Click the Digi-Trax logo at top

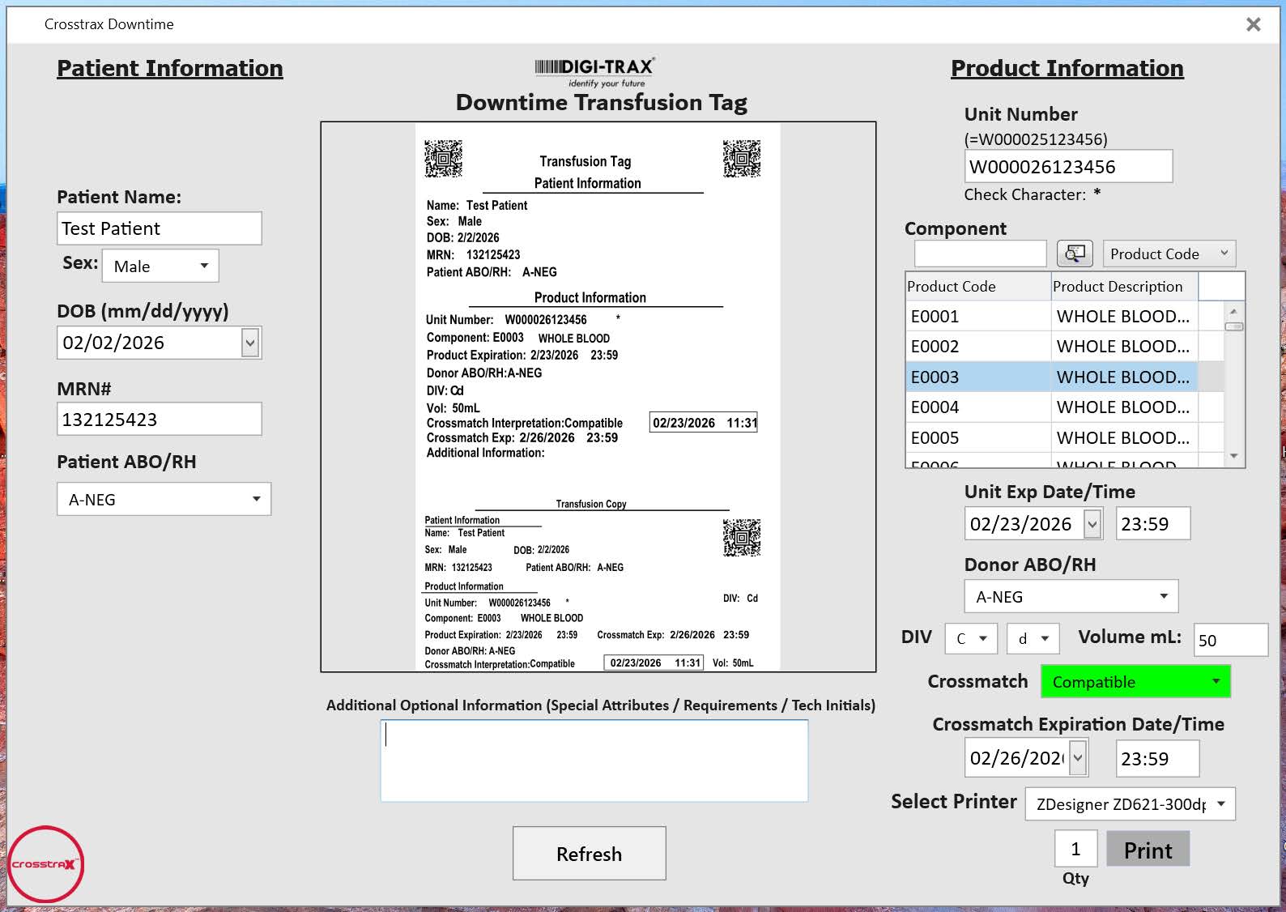tap(595, 71)
